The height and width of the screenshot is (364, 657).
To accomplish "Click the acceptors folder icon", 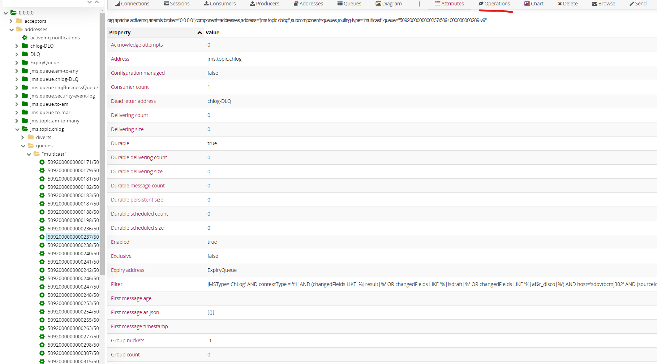I will pyautogui.click(x=19, y=21).
